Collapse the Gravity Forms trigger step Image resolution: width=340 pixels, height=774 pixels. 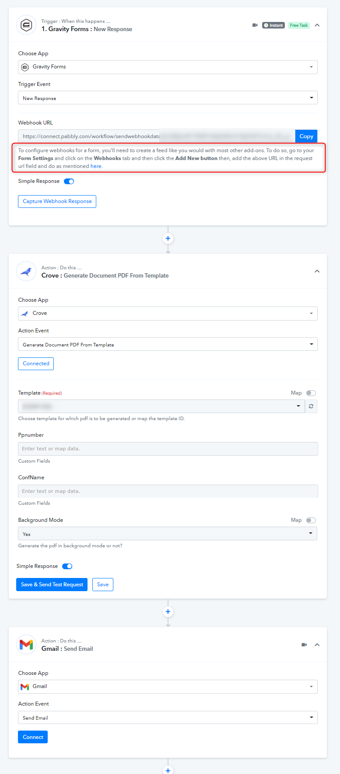(x=317, y=25)
